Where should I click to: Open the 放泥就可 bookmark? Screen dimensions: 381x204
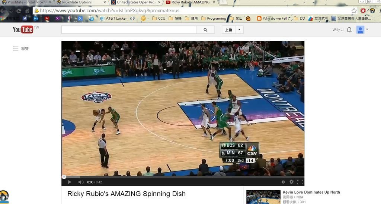318,19
